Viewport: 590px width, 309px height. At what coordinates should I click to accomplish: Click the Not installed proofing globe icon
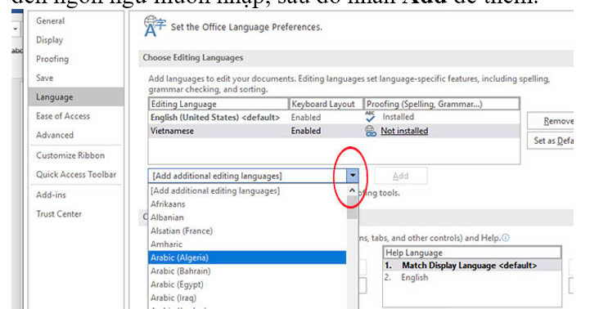point(371,131)
